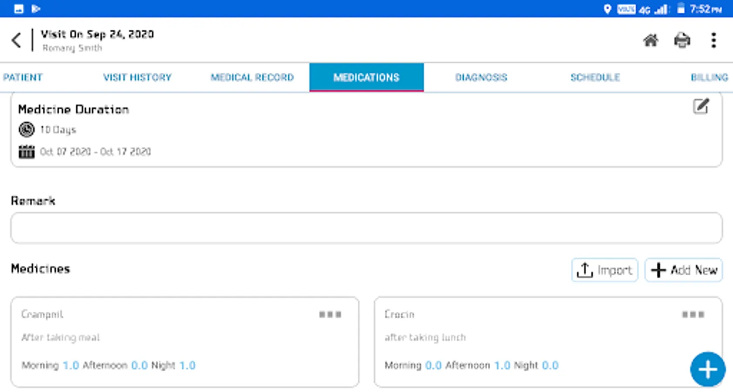
Task: Open the Visit History tab
Action: (x=137, y=78)
